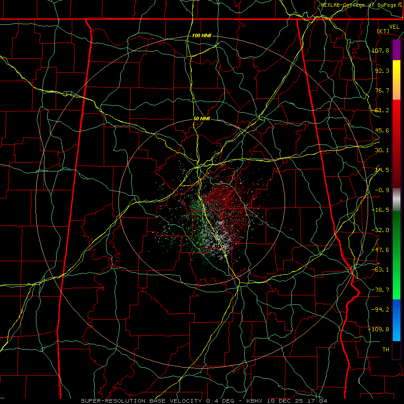Click the 45.6 velocity scale label
The width and height of the screenshot is (404, 404).
(382, 130)
